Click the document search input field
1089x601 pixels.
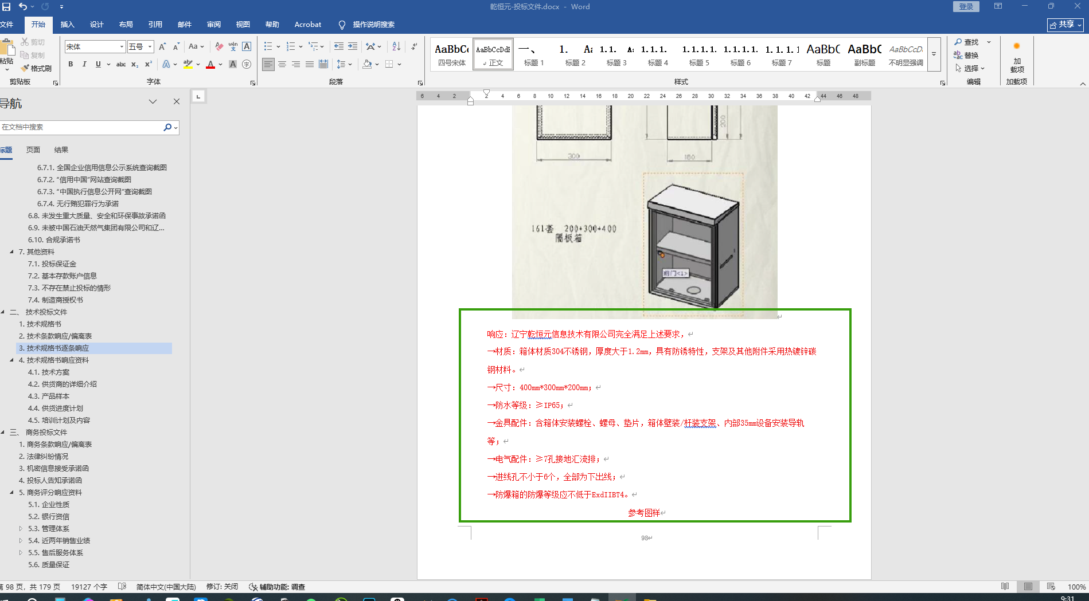point(80,127)
